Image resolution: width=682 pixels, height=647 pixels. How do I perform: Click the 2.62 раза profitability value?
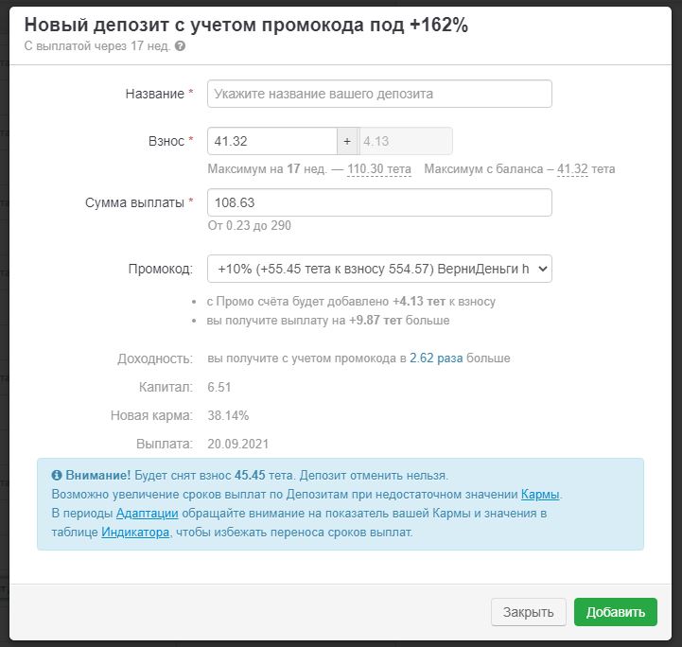point(436,358)
